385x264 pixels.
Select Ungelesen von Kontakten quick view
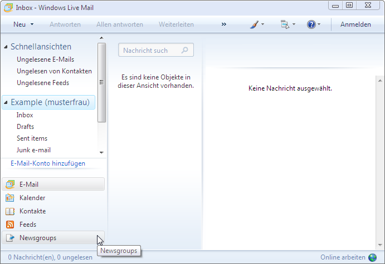click(x=54, y=71)
